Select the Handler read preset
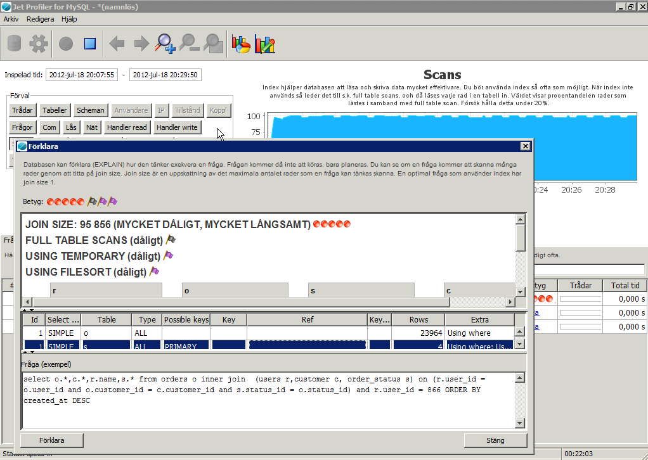 pos(127,127)
